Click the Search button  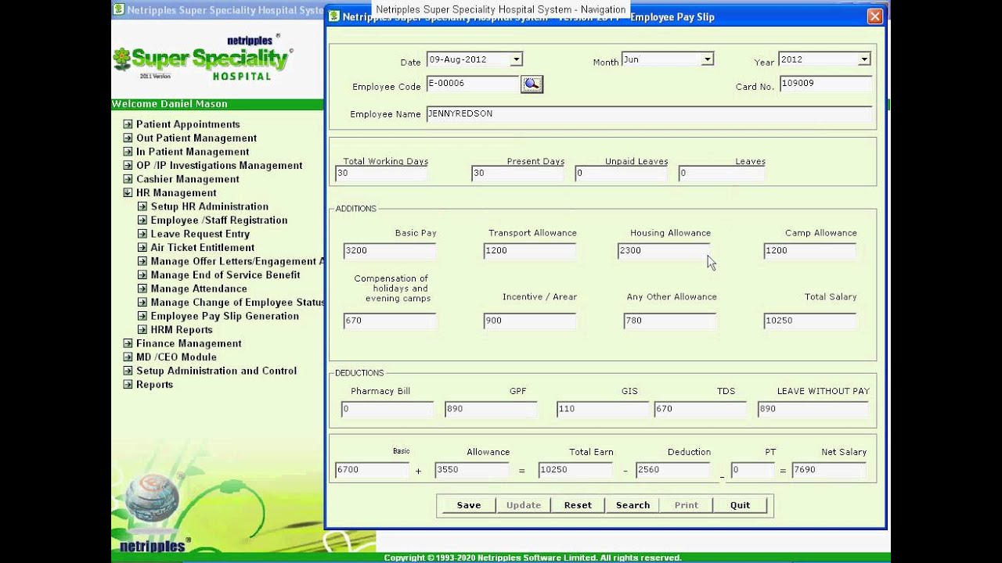click(633, 505)
